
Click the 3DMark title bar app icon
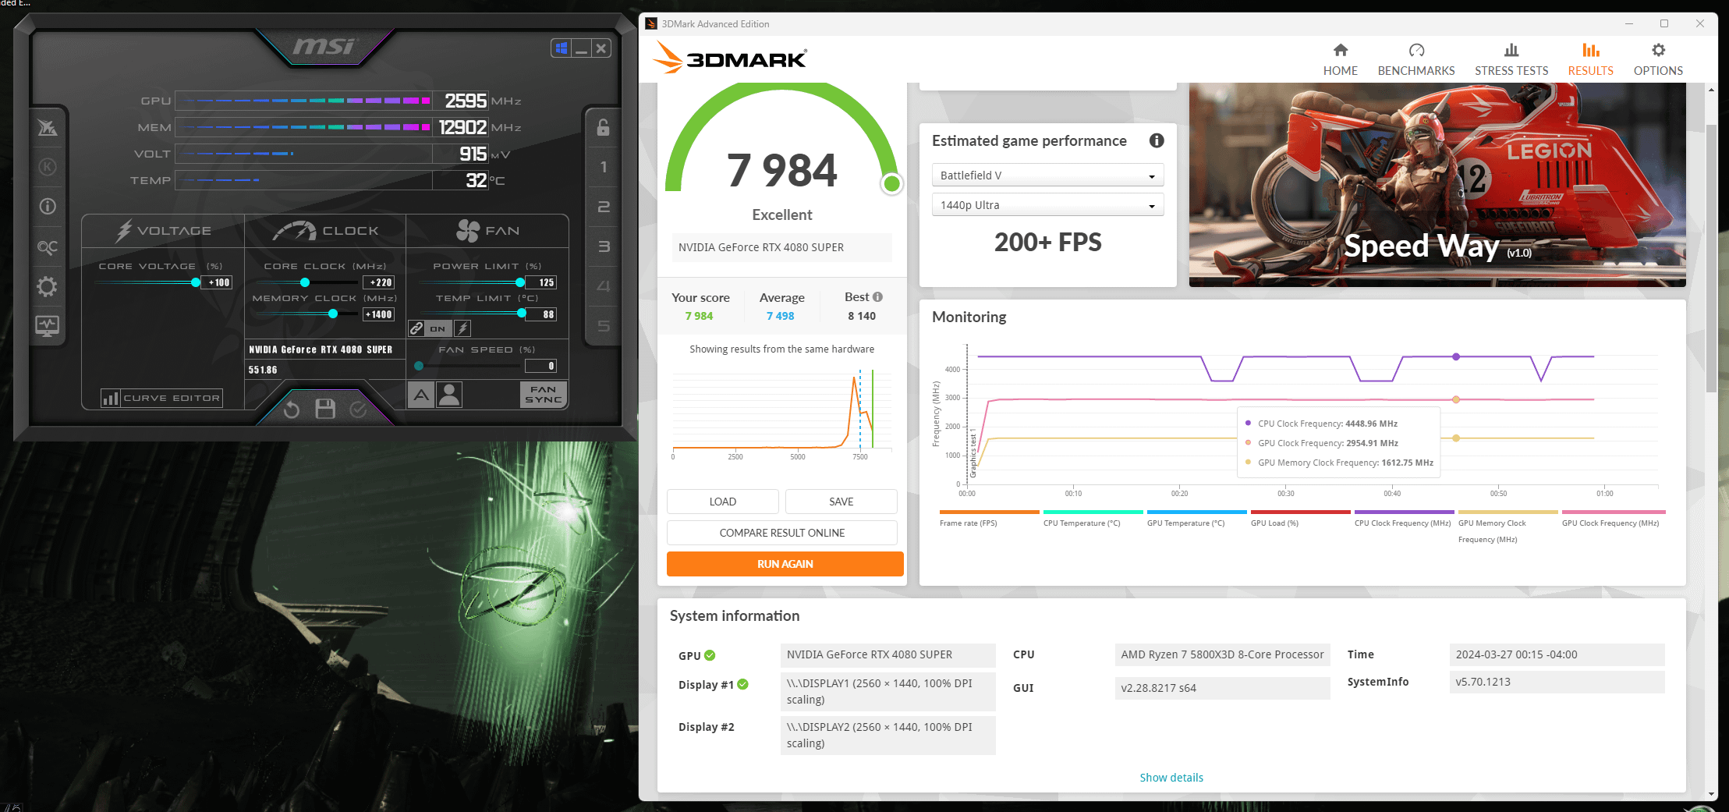(651, 24)
